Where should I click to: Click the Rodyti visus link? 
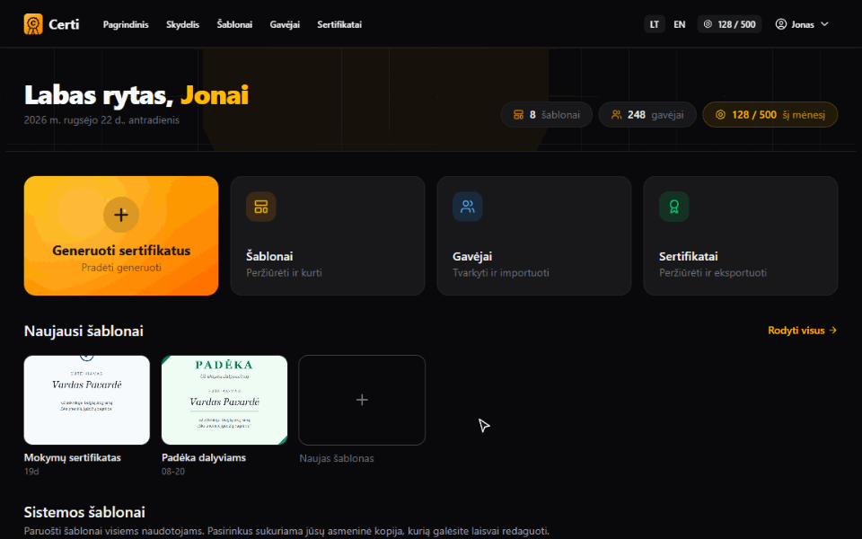802,331
